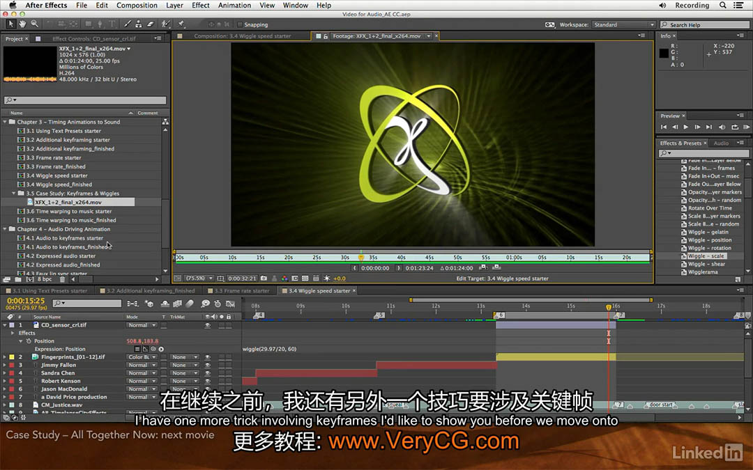
Task: Click the Auto-keyframe stopwatch icon in timeline
Action: (218, 304)
